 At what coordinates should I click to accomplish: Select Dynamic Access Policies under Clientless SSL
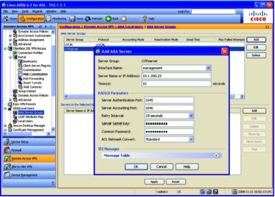coord(33,95)
